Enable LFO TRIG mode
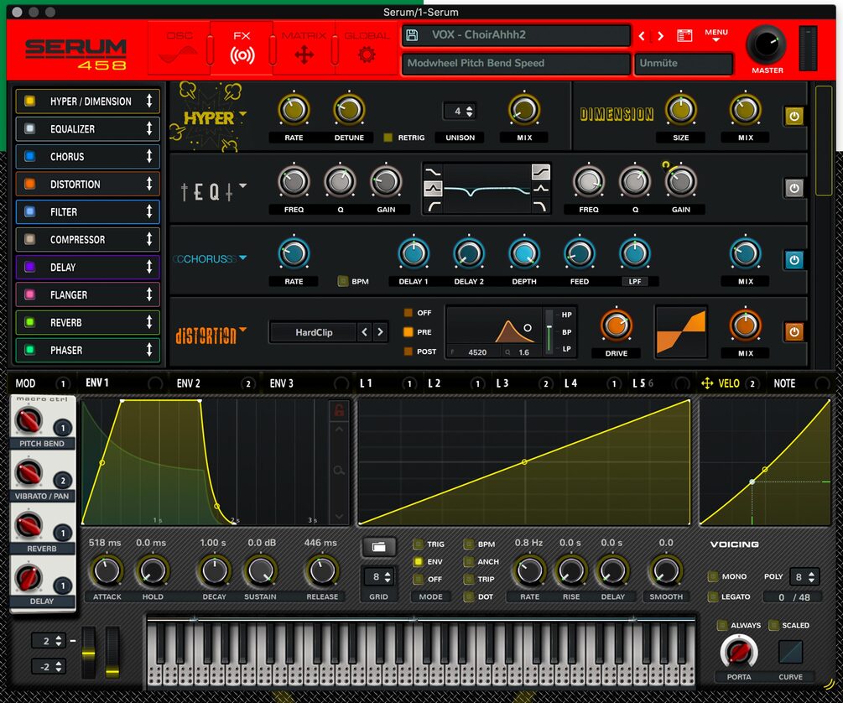The image size is (843, 703). coord(418,544)
